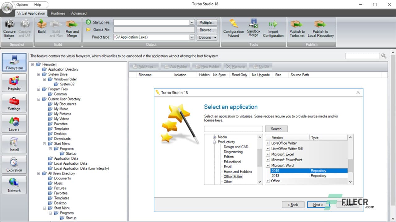Image resolution: width=396 pixels, height=222 pixels.
Task: Open the Options menu
Action: (22, 4)
